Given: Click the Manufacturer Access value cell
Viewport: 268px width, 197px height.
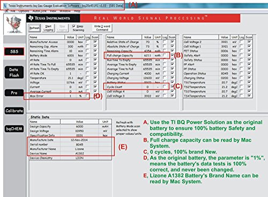Looking at the screenshot, I should click(x=71, y=42).
